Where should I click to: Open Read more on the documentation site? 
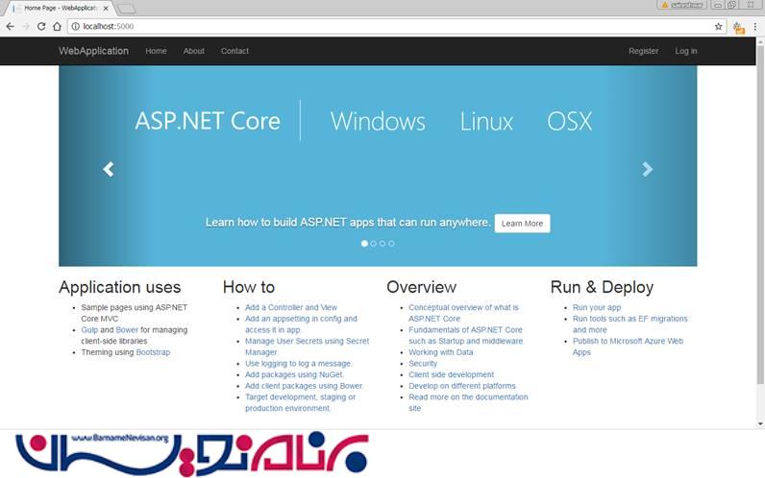(468, 402)
